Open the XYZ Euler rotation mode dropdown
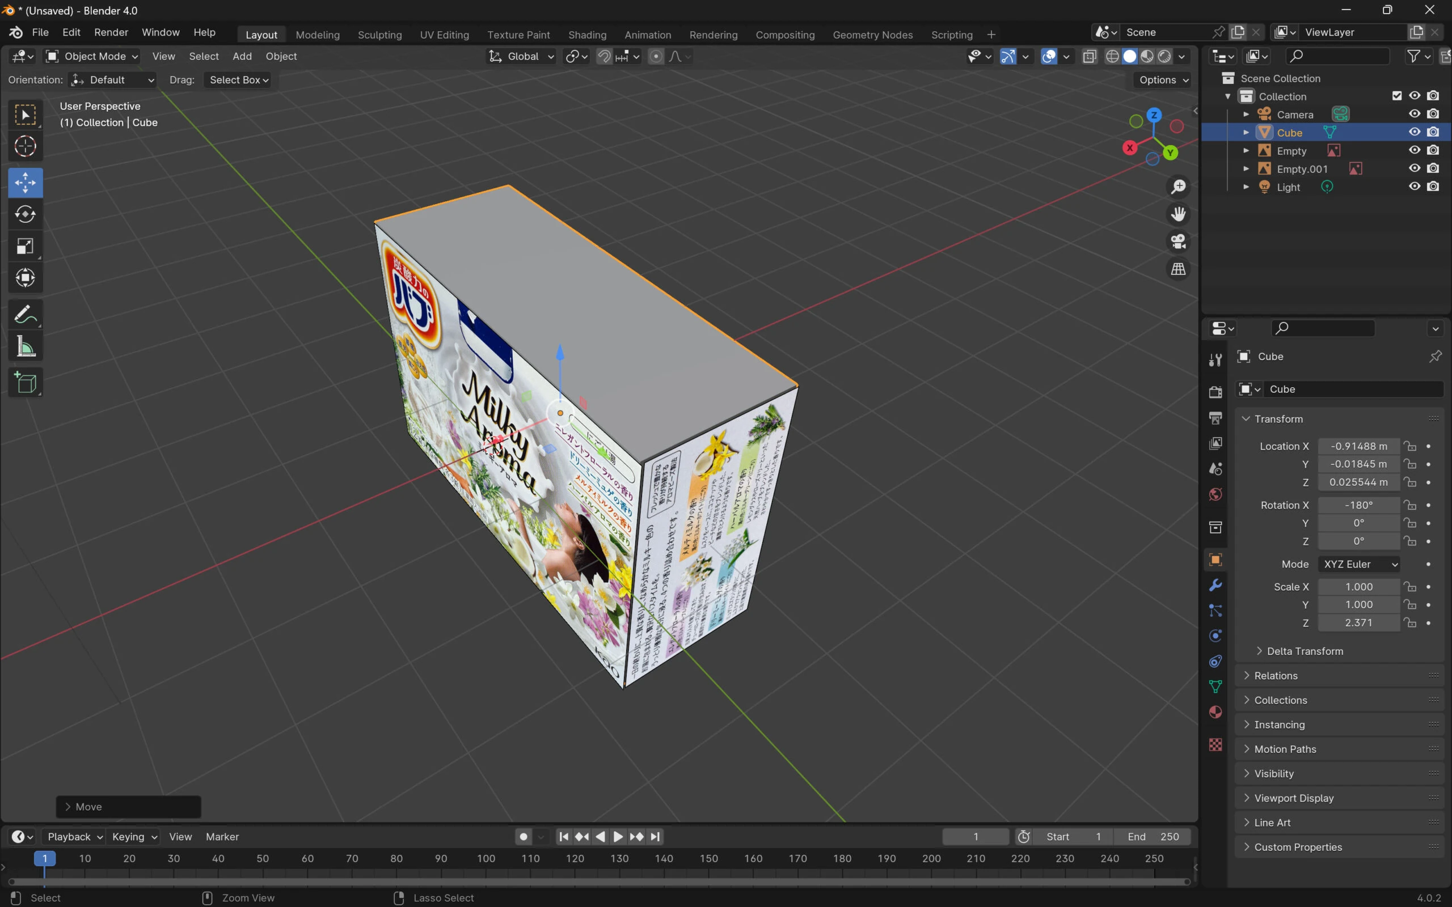 coord(1359,564)
